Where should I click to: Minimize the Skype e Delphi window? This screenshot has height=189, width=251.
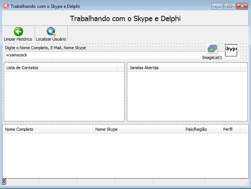point(218,6)
